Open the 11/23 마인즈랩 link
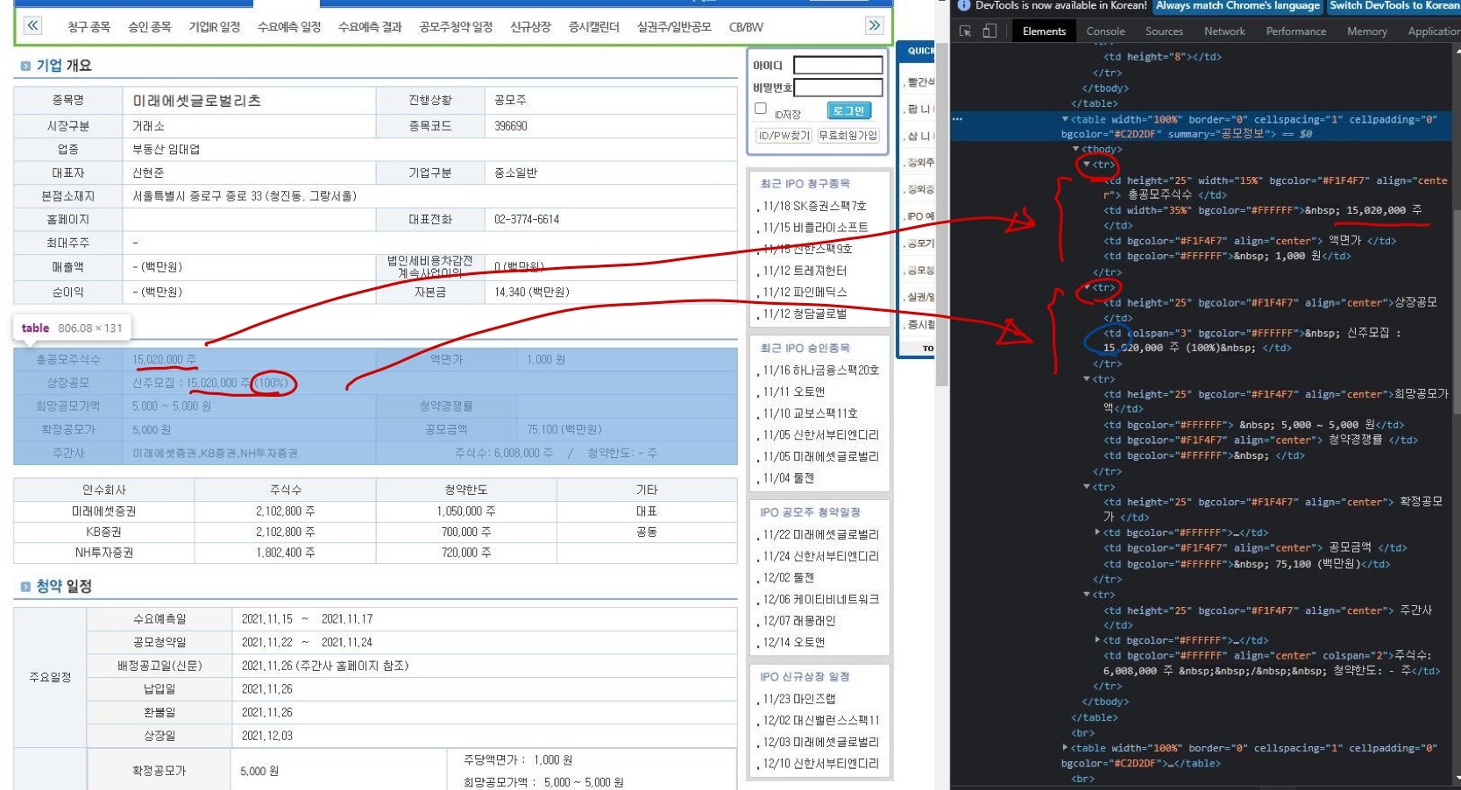Image resolution: width=1461 pixels, height=790 pixels. coord(798,699)
